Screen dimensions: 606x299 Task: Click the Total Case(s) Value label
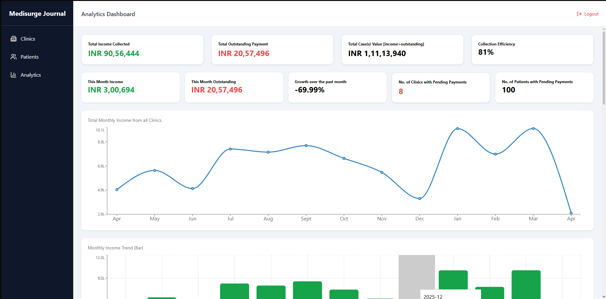pos(386,44)
